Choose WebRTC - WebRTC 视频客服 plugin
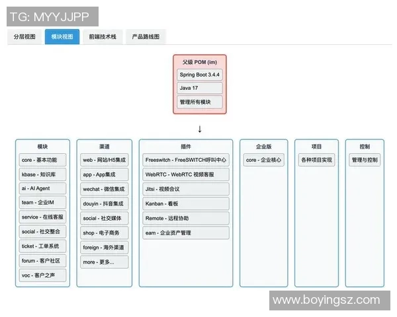This screenshot has width=397, height=317. click(186, 174)
